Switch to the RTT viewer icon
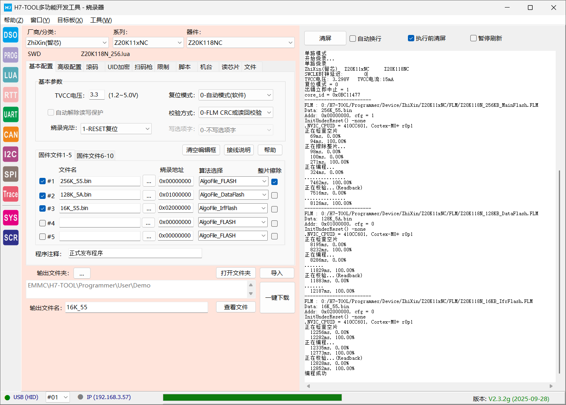This screenshot has height=405, width=566. pyautogui.click(x=11, y=95)
